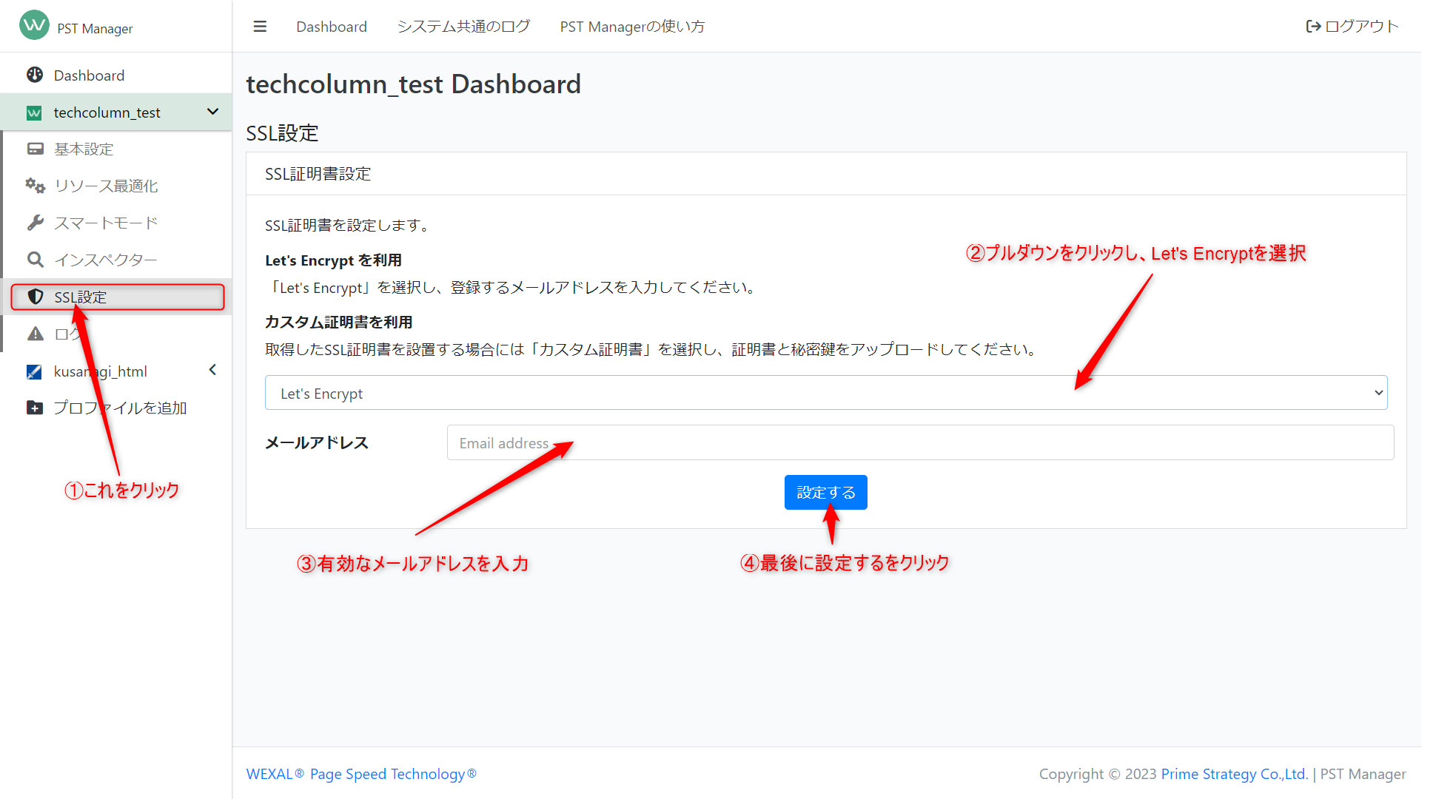Click the プロファイルを追加 folder-plus icon
The height and width of the screenshot is (799, 1436).
[35, 408]
